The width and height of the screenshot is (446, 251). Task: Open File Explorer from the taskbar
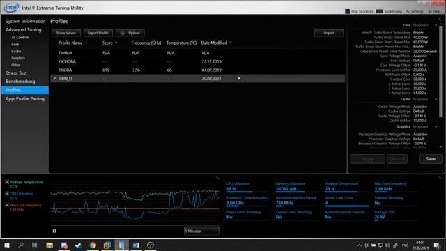49,245
